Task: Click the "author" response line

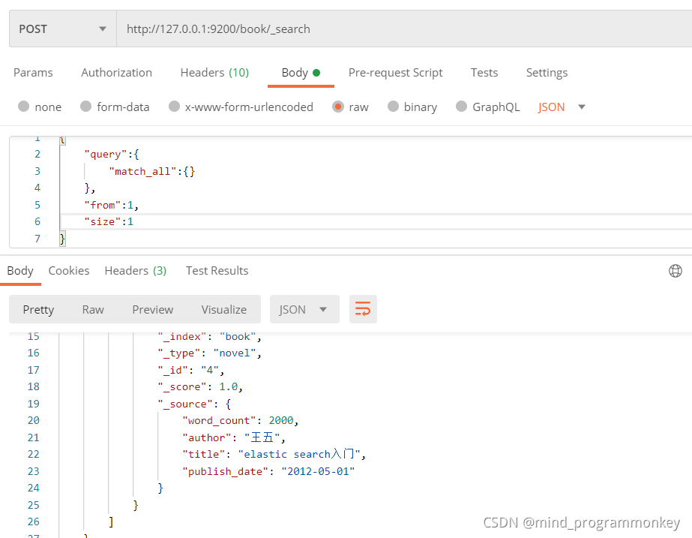Action: [x=234, y=437]
